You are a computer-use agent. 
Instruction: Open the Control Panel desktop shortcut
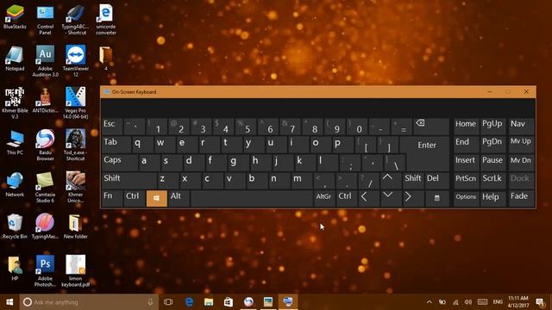(45, 19)
